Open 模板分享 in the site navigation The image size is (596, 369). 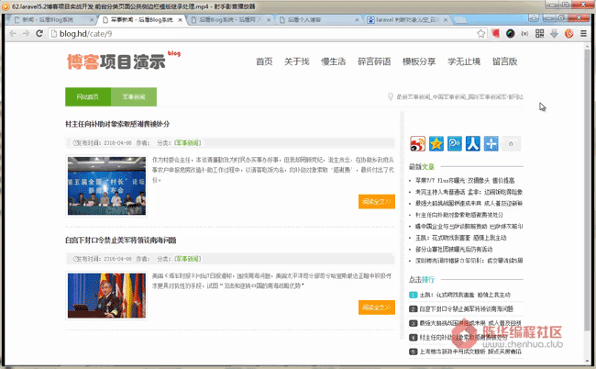[419, 61]
